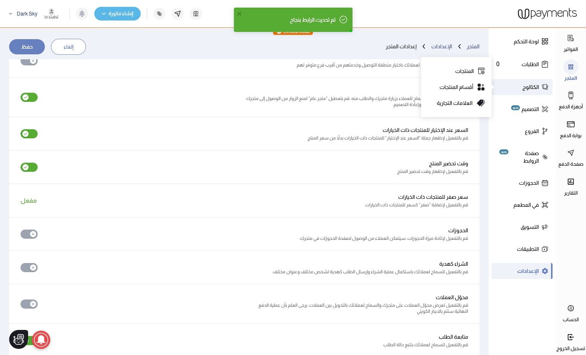The height and width of the screenshot is (355, 586).
Task: Enable the الشراء كهدية gift purchase switch
Action: coord(29,268)
